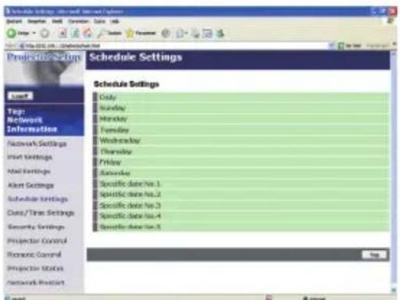Open Date/Time Settings in sidebar
The height and width of the screenshot is (300, 400).
(41, 213)
